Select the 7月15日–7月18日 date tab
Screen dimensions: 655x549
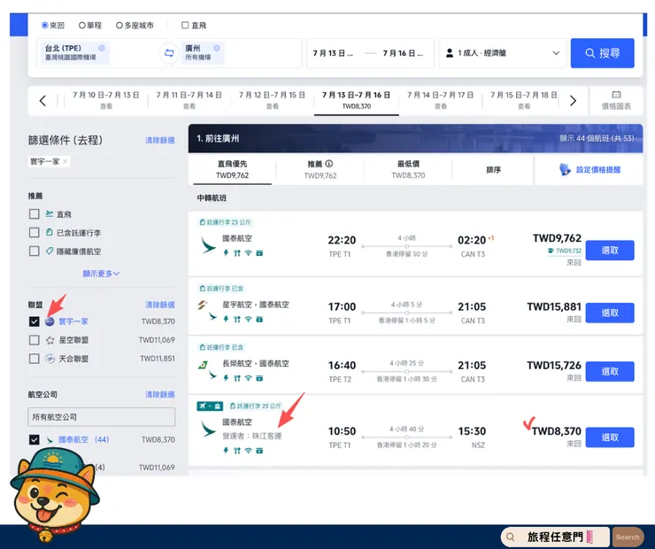(524, 100)
